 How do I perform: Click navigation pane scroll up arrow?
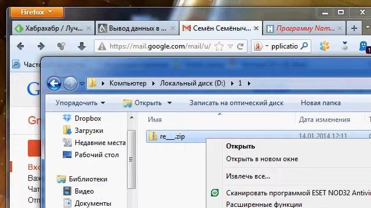pyautogui.click(x=132, y=117)
